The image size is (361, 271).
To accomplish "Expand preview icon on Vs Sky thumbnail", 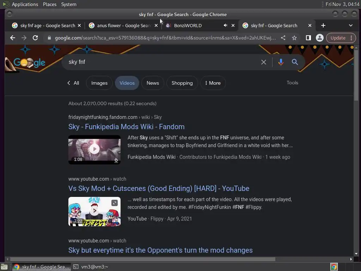I will click(115, 203).
